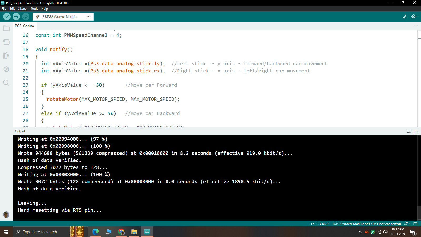Open the Tools menu

(x=34, y=9)
